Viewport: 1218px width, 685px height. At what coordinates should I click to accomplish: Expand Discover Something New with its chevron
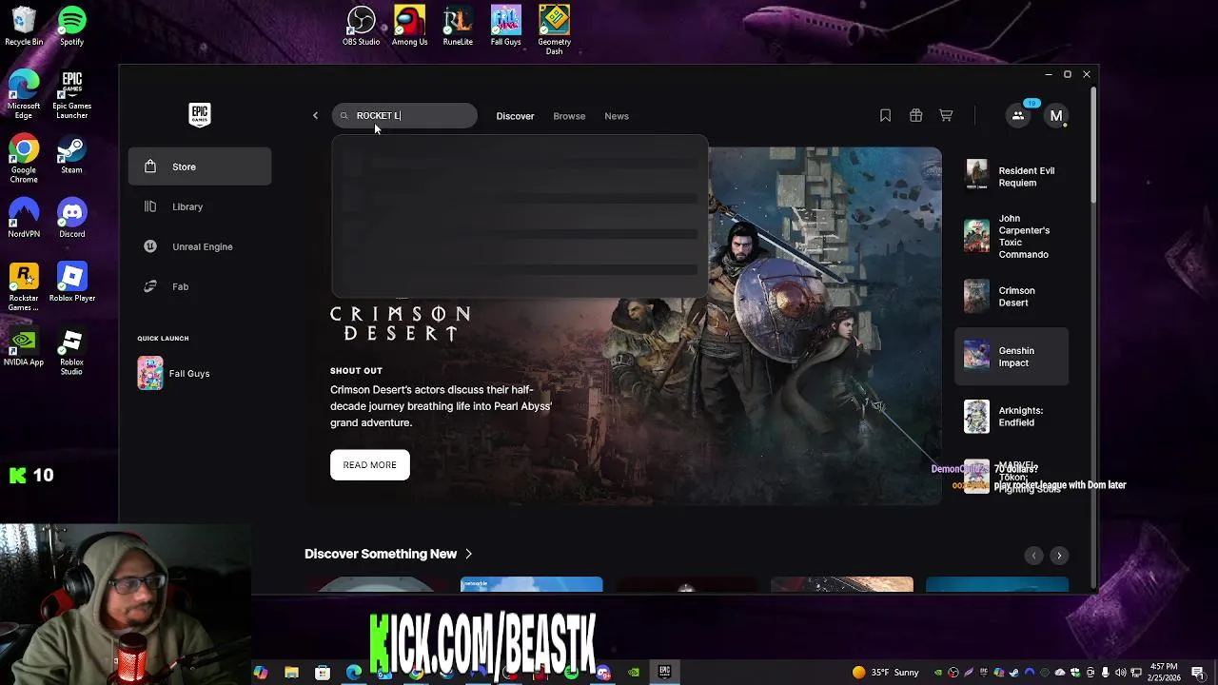click(x=468, y=554)
